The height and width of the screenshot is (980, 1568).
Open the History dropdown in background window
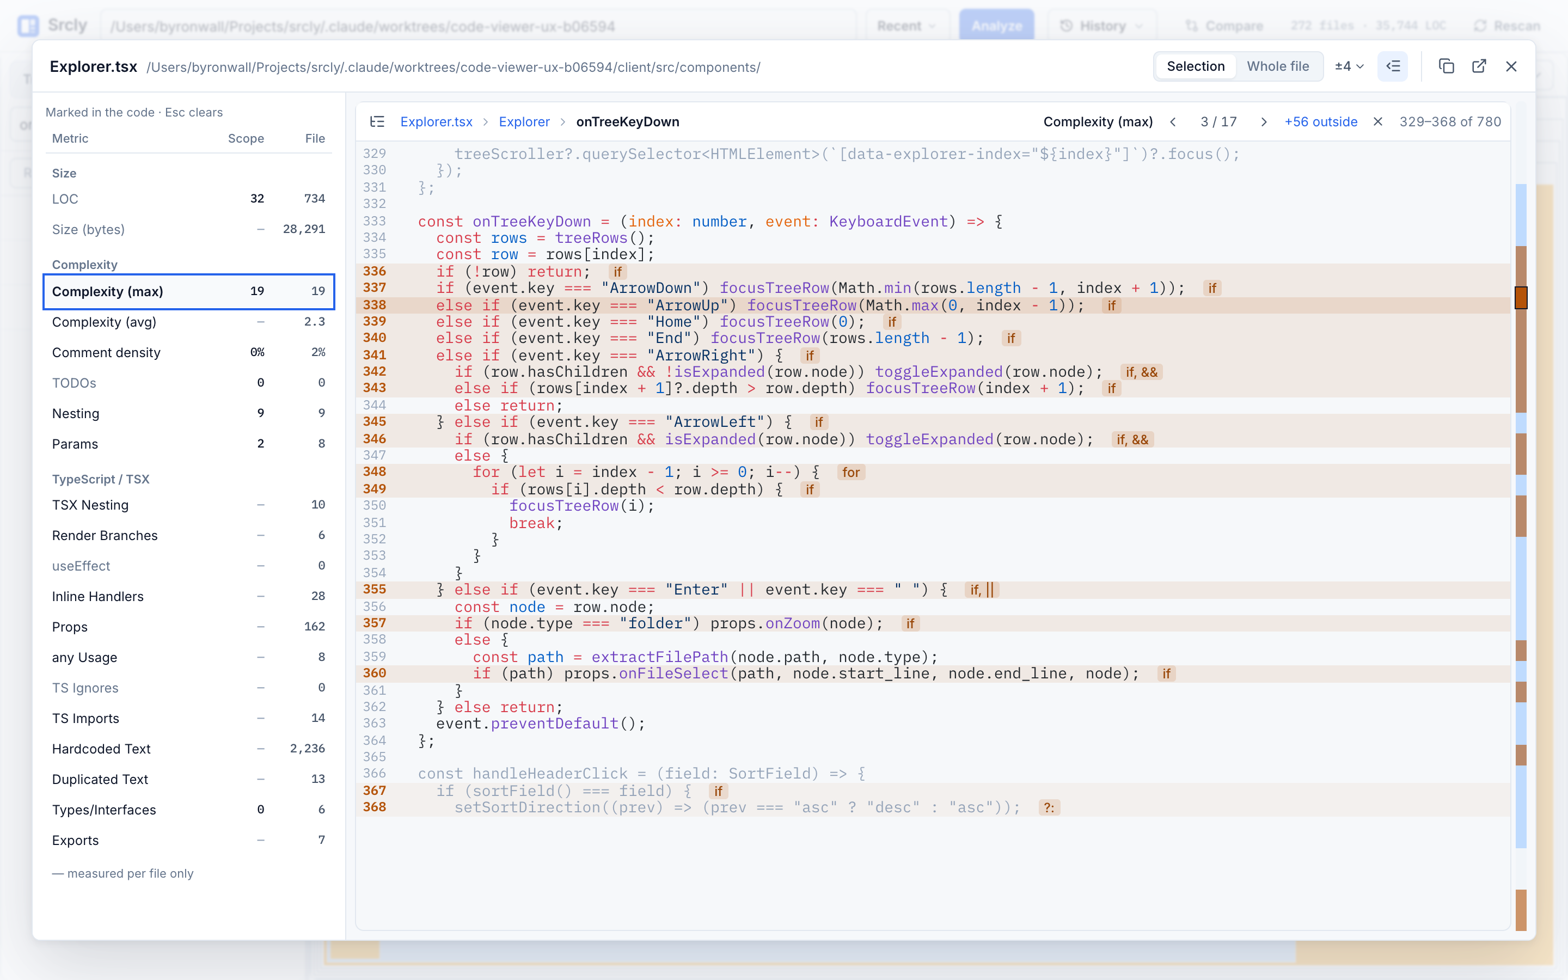pos(1101,26)
